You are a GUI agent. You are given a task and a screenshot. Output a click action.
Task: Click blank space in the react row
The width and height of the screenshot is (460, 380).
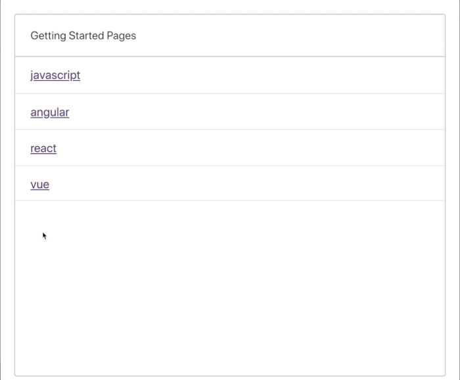(x=249, y=148)
